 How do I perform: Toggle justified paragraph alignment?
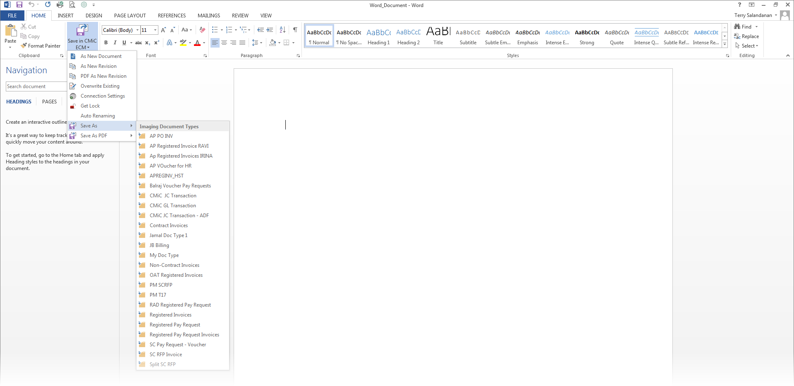243,42
